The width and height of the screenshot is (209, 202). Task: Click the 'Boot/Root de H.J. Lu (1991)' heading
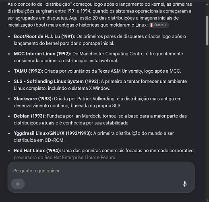[45, 36]
